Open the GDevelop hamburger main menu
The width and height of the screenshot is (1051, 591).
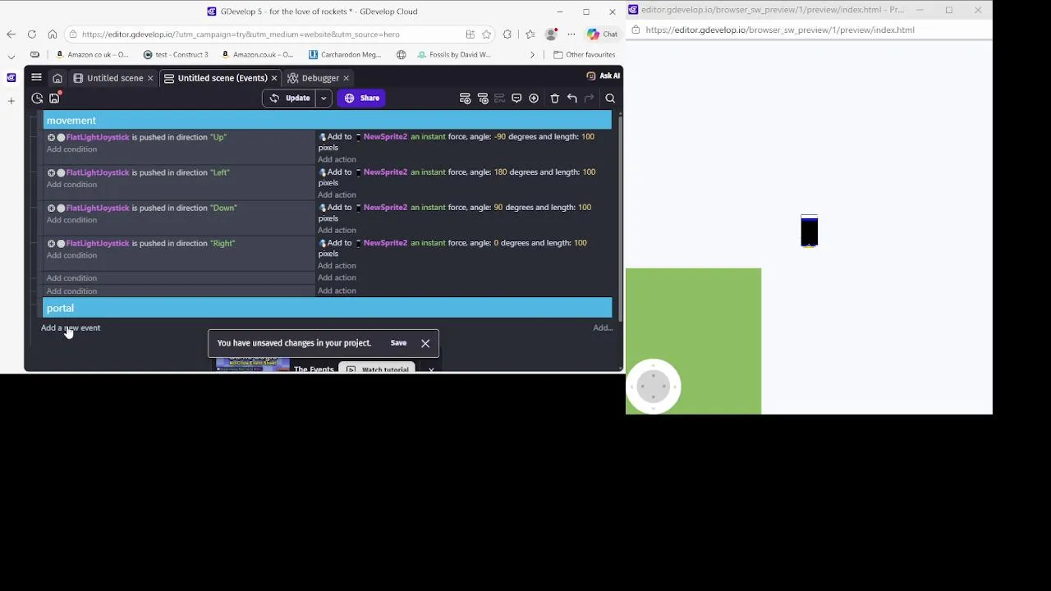coord(36,77)
